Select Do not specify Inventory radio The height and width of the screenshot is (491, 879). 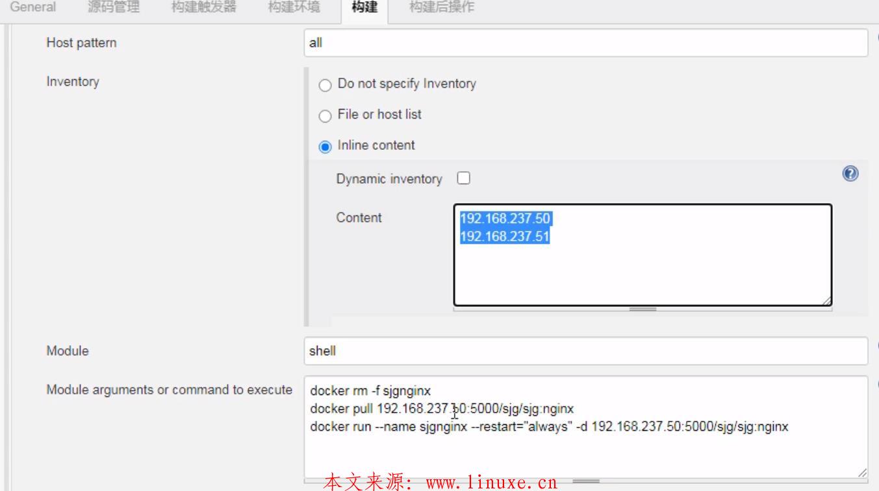point(325,85)
